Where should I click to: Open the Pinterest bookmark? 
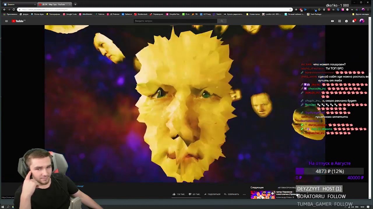(113, 14)
